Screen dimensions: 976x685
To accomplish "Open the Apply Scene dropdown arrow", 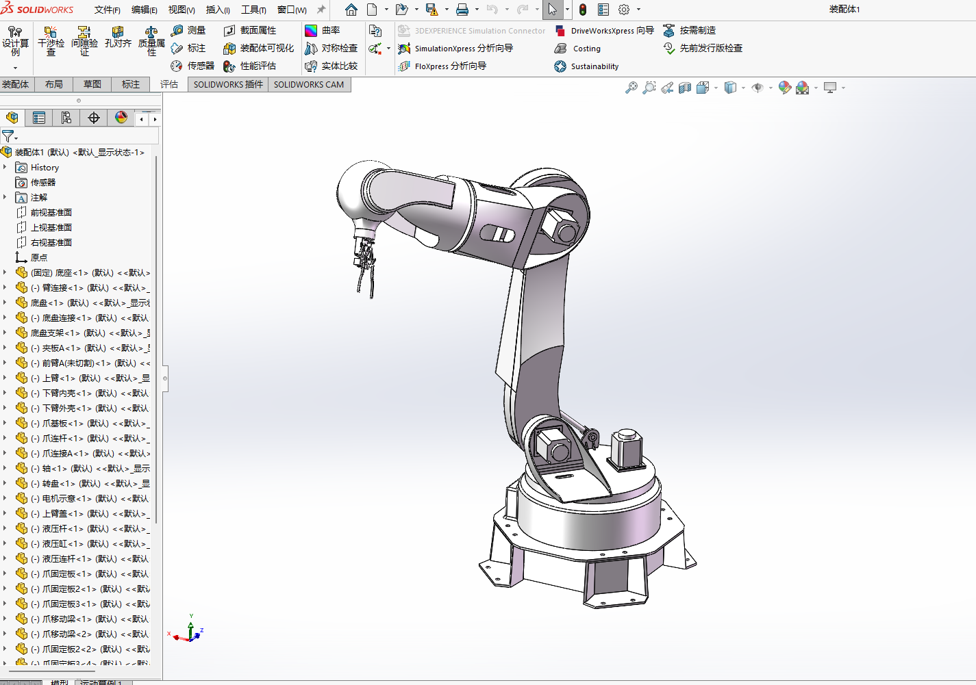I will pos(816,88).
